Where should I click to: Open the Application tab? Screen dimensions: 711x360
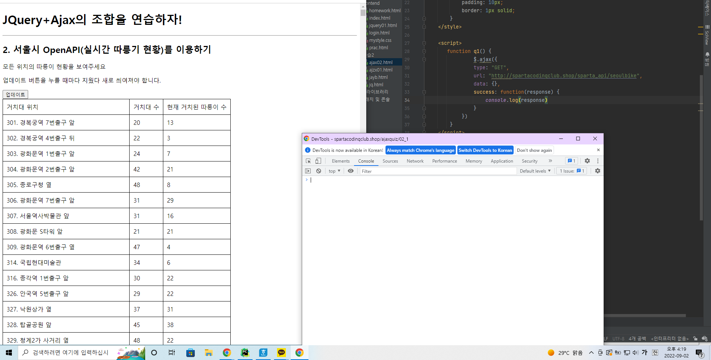coord(502,161)
